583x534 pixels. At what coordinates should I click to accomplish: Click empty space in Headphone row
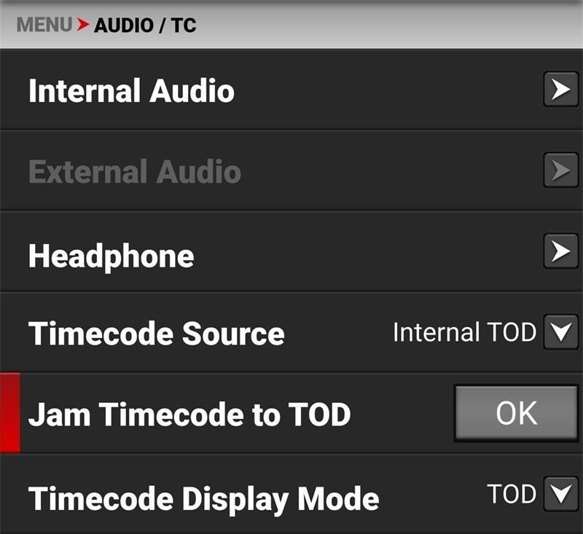tap(364, 255)
